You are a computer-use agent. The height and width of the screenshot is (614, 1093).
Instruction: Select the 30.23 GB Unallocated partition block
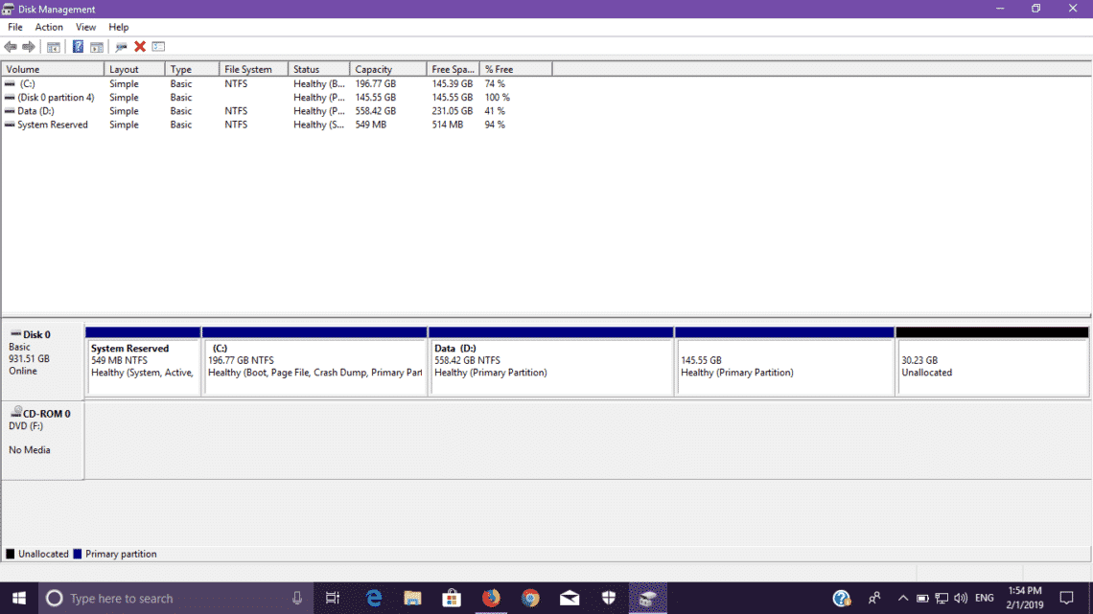(991, 367)
